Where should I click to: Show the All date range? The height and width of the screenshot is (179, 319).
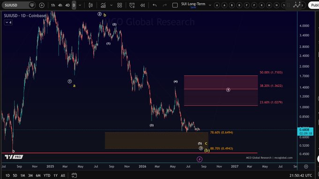coord(63,175)
